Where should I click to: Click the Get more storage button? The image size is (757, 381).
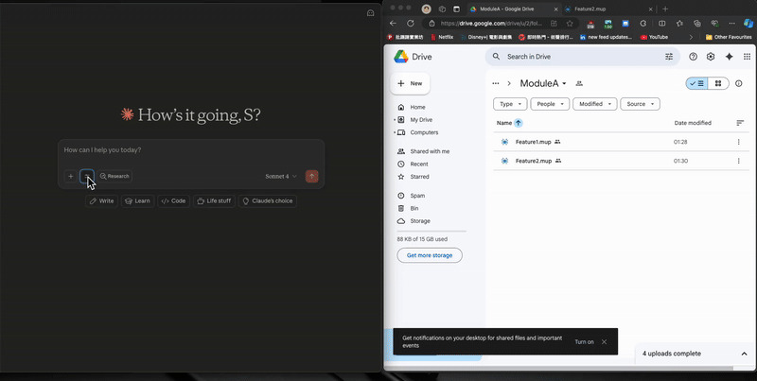pos(430,255)
